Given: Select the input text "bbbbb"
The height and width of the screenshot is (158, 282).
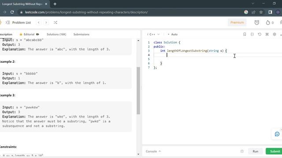Looking at the screenshot, I should pyautogui.click(x=31, y=74).
